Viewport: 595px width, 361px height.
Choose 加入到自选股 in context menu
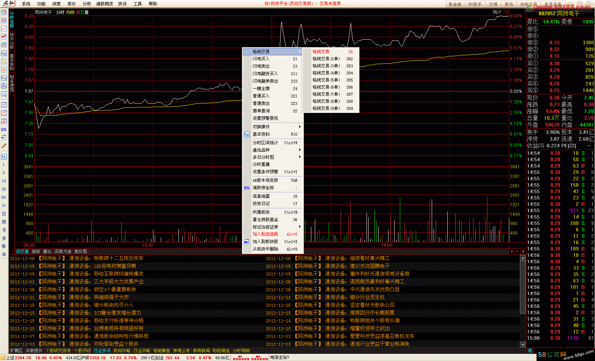(272, 234)
